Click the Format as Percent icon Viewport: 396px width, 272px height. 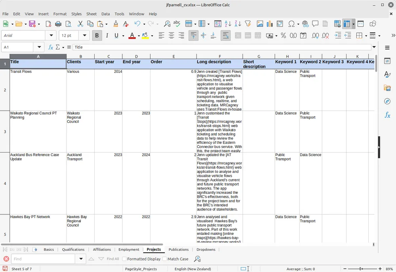tap(283, 36)
